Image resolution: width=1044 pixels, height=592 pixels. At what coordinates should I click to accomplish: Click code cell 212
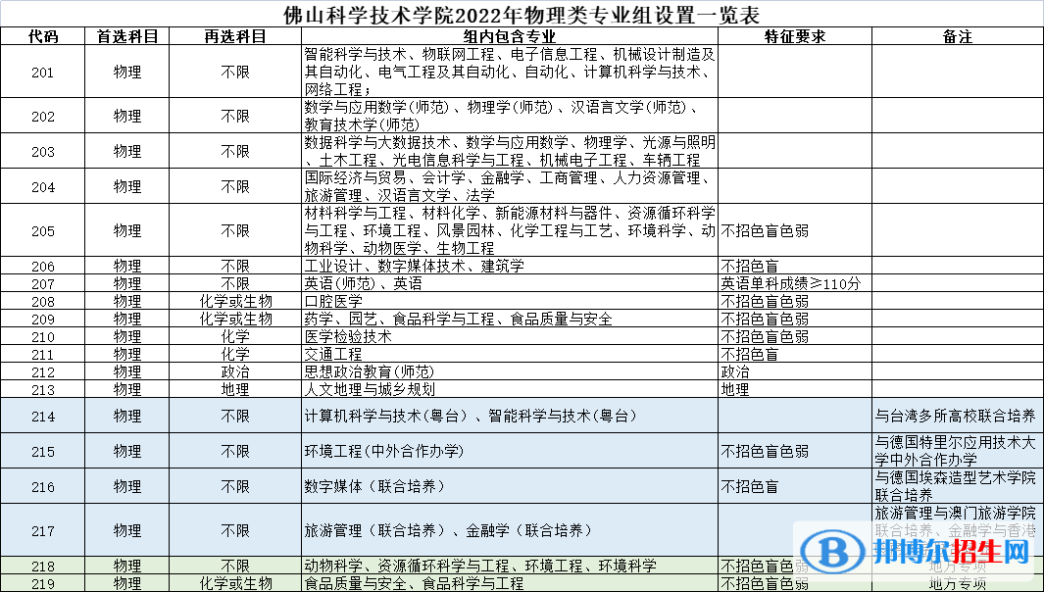(42, 372)
